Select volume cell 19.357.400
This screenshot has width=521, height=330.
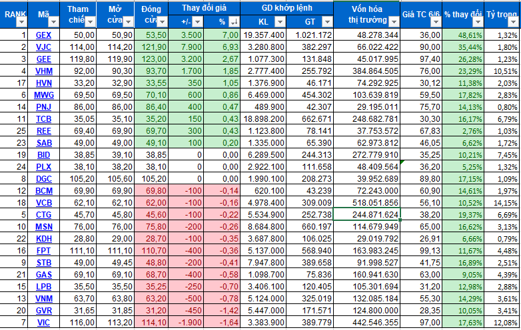click(263, 35)
